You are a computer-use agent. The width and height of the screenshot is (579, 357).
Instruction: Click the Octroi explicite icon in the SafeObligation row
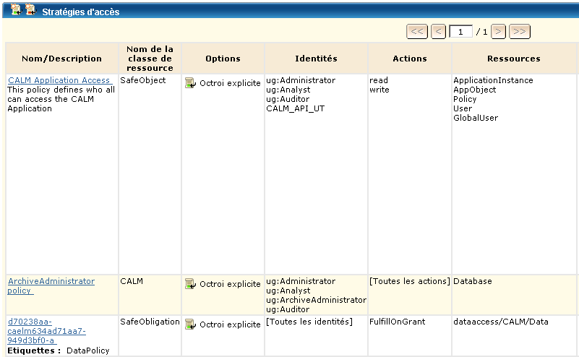190,324
